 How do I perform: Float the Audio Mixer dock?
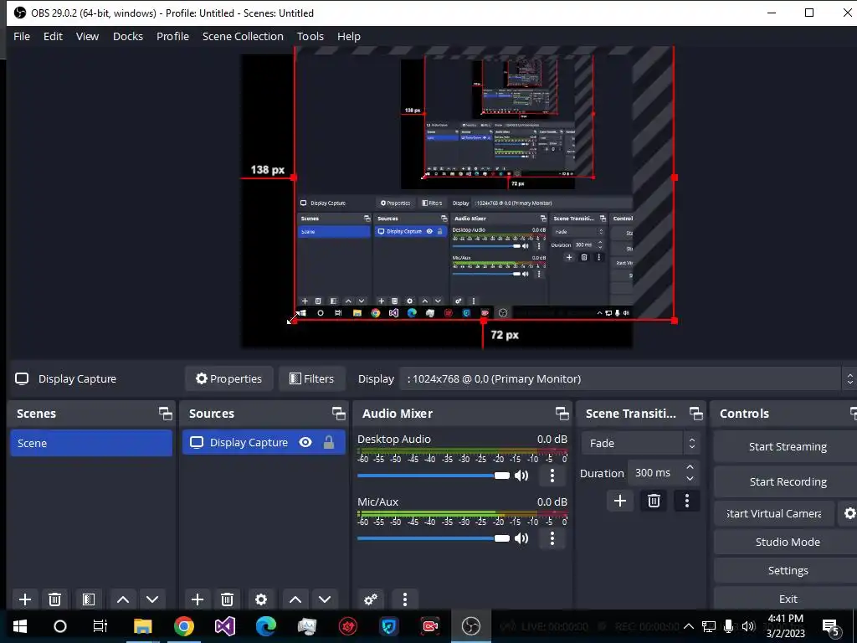tap(562, 414)
